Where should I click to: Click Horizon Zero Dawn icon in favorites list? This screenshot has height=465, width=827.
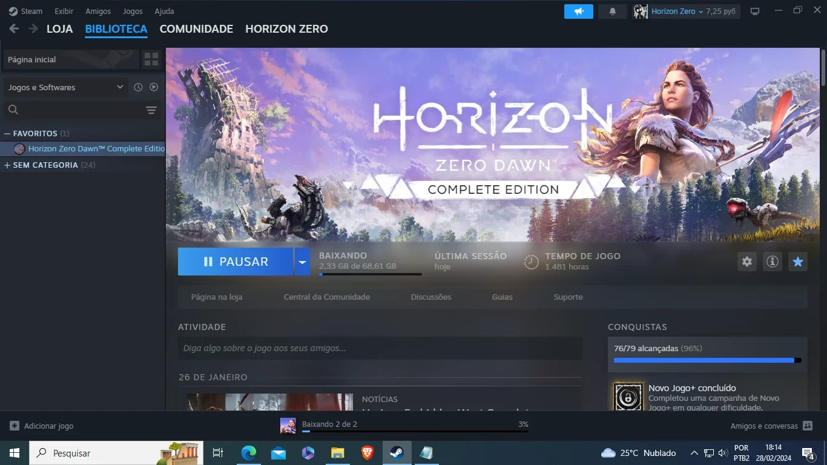point(19,149)
